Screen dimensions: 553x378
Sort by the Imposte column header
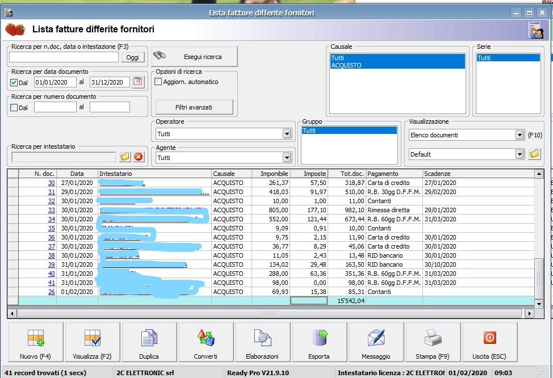click(309, 174)
